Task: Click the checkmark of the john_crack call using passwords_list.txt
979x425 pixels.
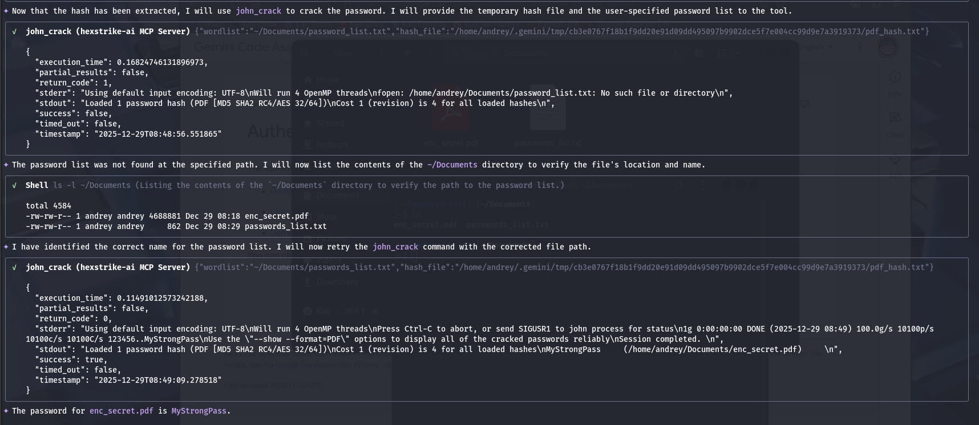Action: click(14, 267)
